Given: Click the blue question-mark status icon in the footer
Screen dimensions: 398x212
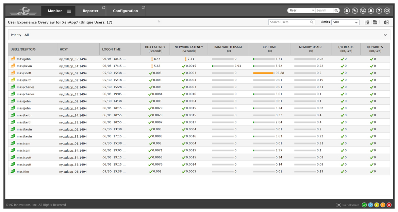Looking at the screenshot, I should (370, 205).
